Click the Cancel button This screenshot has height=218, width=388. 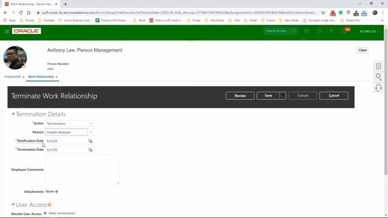point(334,96)
